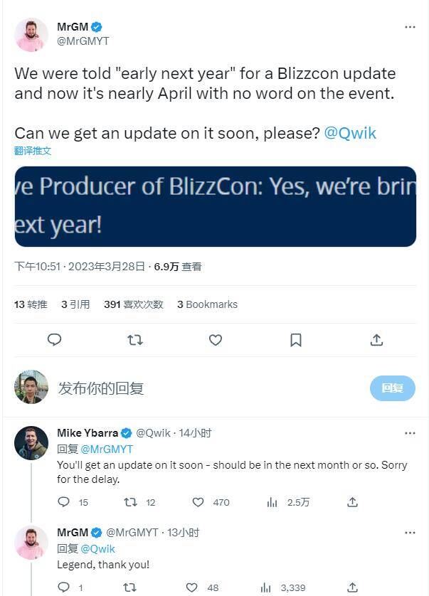Click the reply icon under main tweet
Image resolution: width=429 pixels, height=596 pixels.
tap(54, 340)
